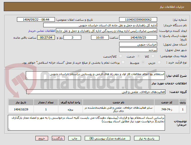Click the خروج exit button
191x145 pixels.
(42, 138)
